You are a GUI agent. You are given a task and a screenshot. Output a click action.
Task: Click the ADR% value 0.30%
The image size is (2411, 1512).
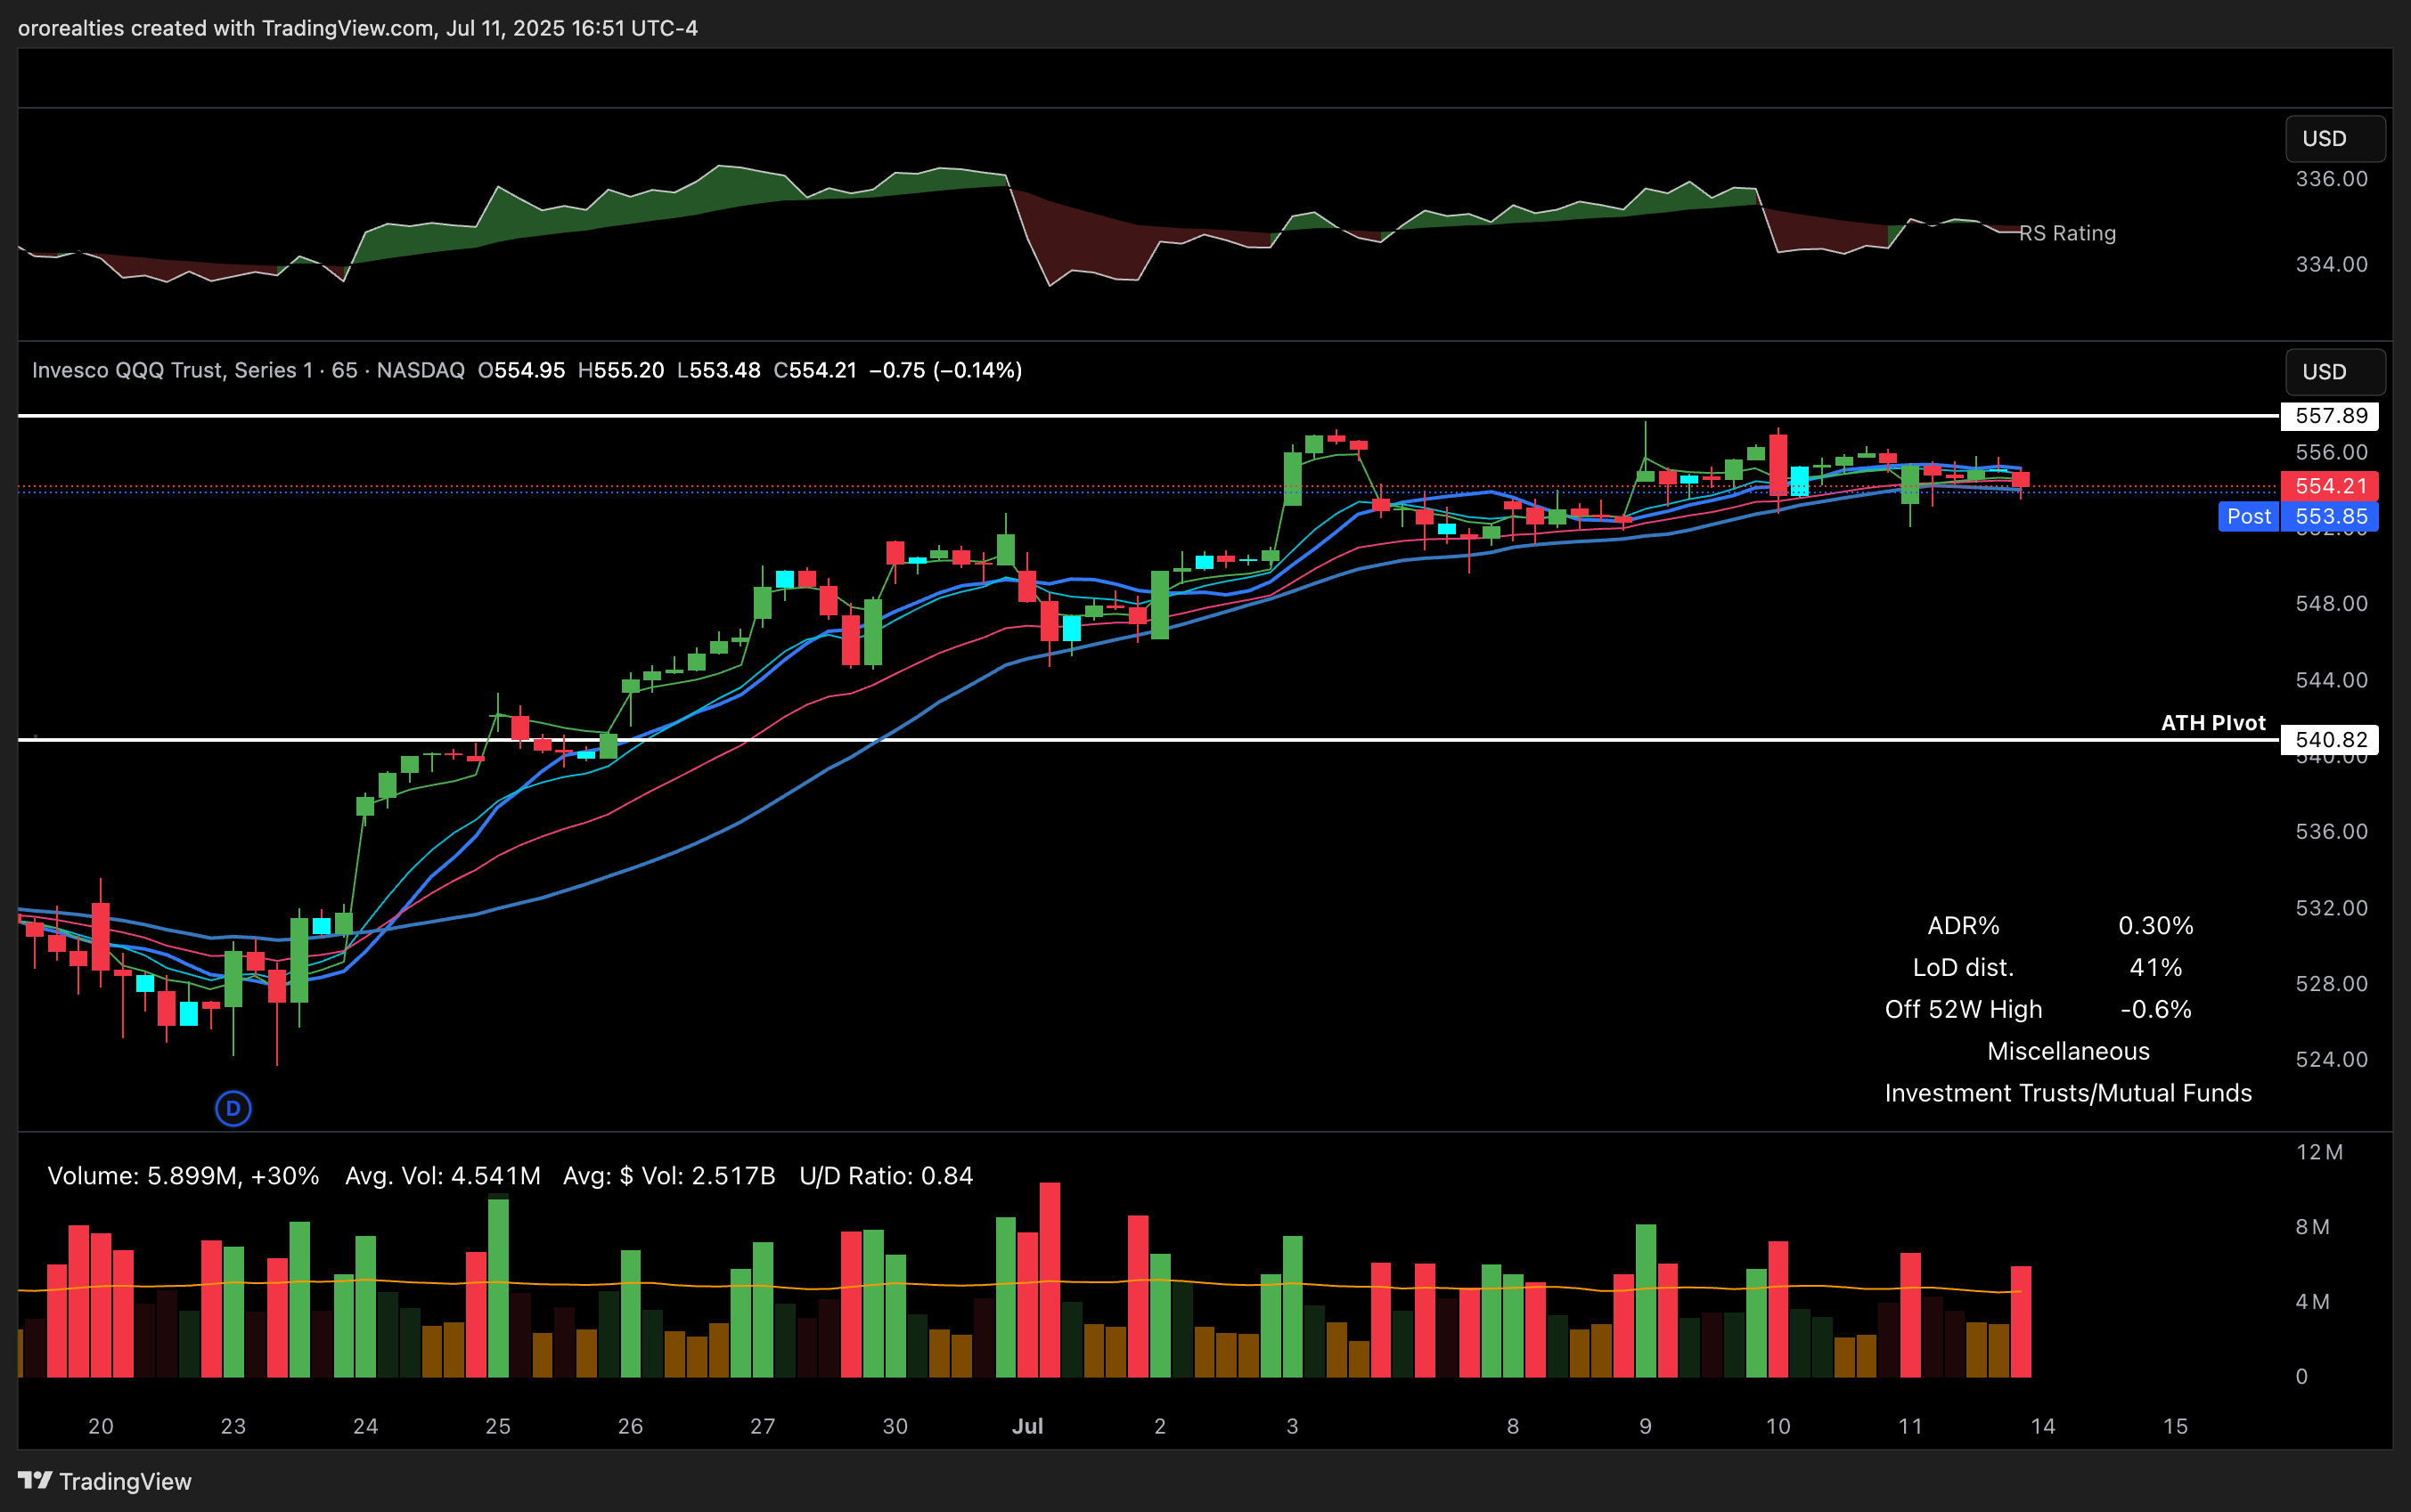(x=2156, y=926)
